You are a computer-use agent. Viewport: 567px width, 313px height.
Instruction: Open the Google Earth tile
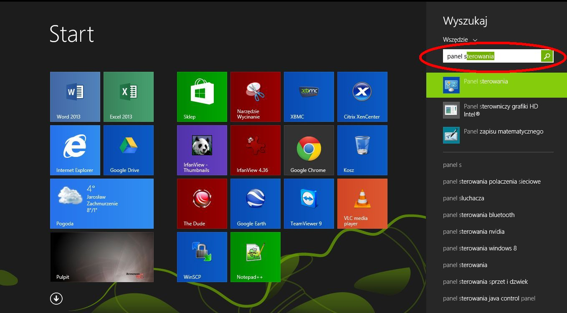pos(256,204)
